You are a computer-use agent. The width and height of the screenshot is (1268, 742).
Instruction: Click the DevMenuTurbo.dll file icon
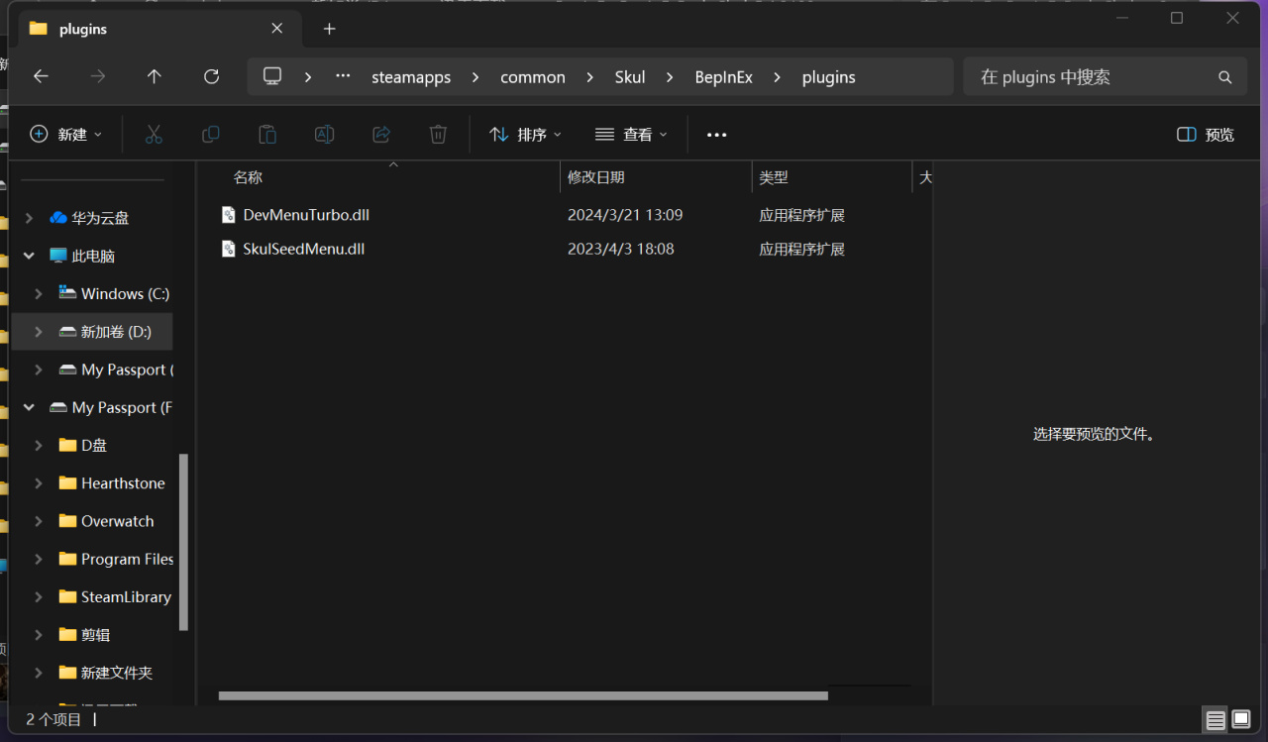229,215
